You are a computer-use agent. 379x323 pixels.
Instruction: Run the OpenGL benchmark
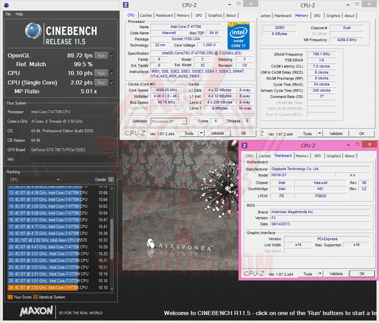tap(101, 55)
